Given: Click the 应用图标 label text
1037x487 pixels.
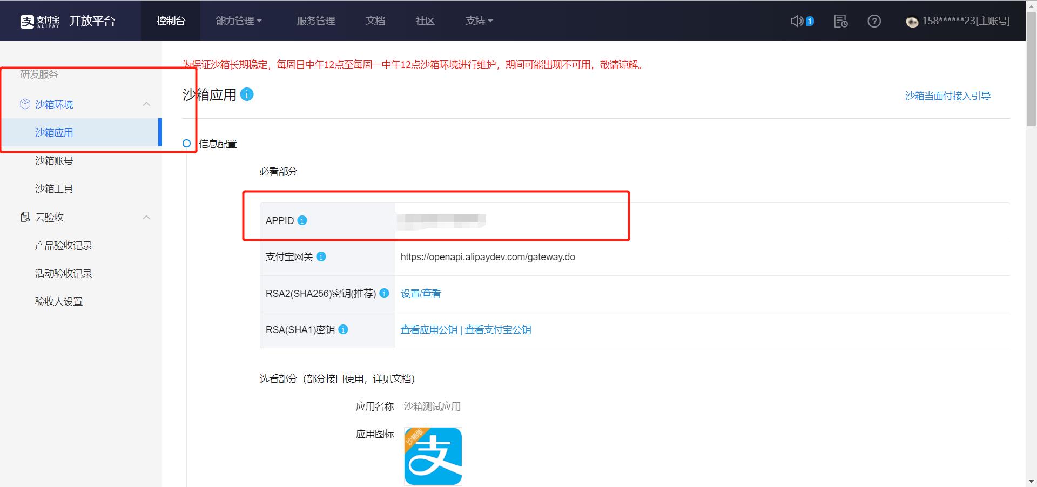Looking at the screenshot, I should [375, 434].
